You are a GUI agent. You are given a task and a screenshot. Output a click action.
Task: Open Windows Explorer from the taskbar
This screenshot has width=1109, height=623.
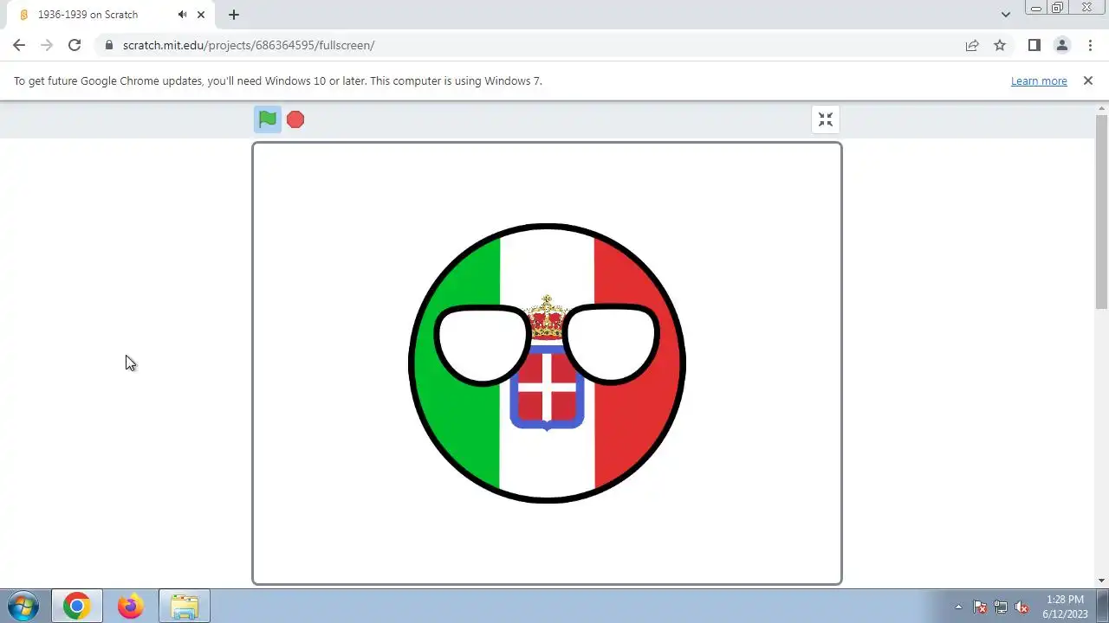pos(185,606)
